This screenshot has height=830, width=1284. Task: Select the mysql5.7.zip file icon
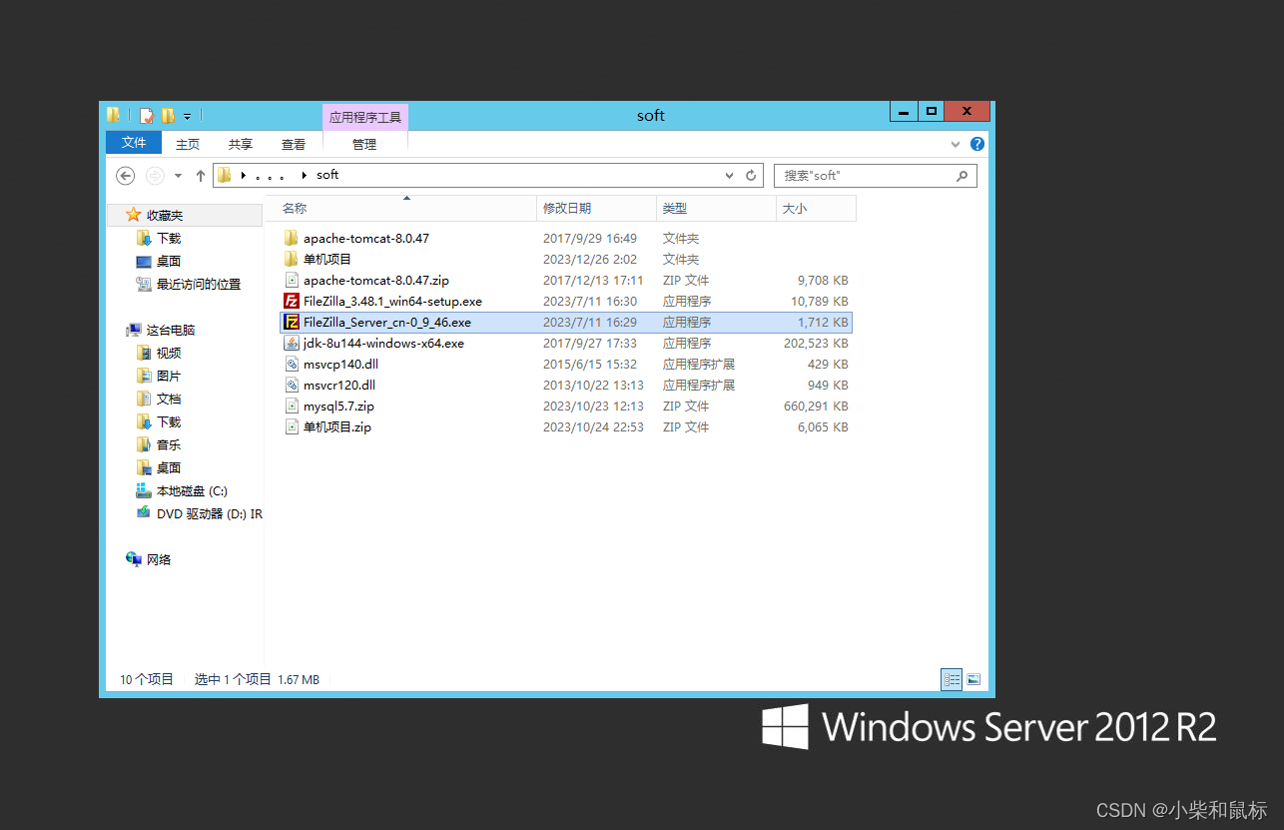pyautogui.click(x=292, y=407)
